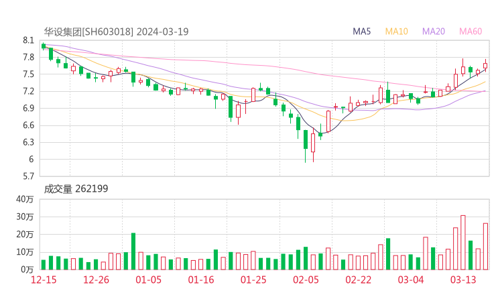The width and height of the screenshot is (496, 295).
Task: Click the tallest volume bar above 30万
Action: 462,243
